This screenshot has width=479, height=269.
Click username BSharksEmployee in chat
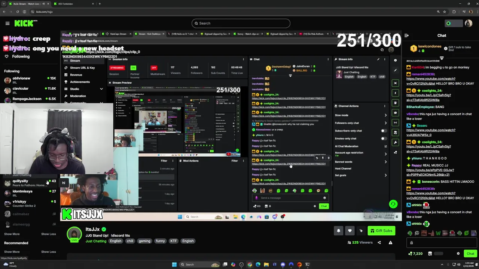420,107
